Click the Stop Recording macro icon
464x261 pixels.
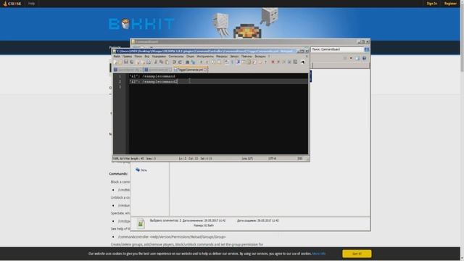[x=278, y=62]
